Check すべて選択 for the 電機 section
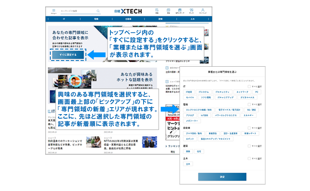The height and width of the screenshot is (191, 310). tap(249, 104)
